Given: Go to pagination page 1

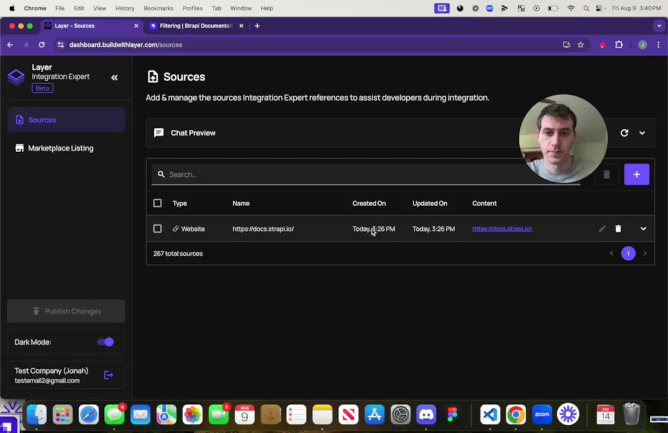Looking at the screenshot, I should pyautogui.click(x=628, y=253).
